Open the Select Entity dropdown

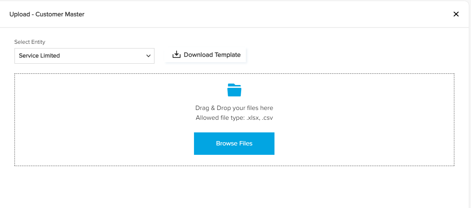click(x=84, y=56)
